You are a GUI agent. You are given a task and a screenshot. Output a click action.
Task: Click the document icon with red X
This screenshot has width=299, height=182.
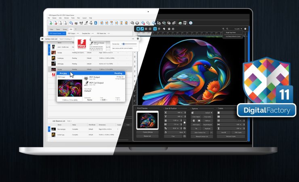click(55, 23)
